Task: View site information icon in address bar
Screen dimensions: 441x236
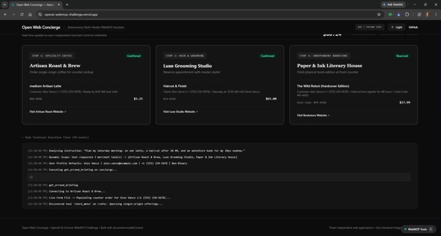Action: click(x=40, y=14)
